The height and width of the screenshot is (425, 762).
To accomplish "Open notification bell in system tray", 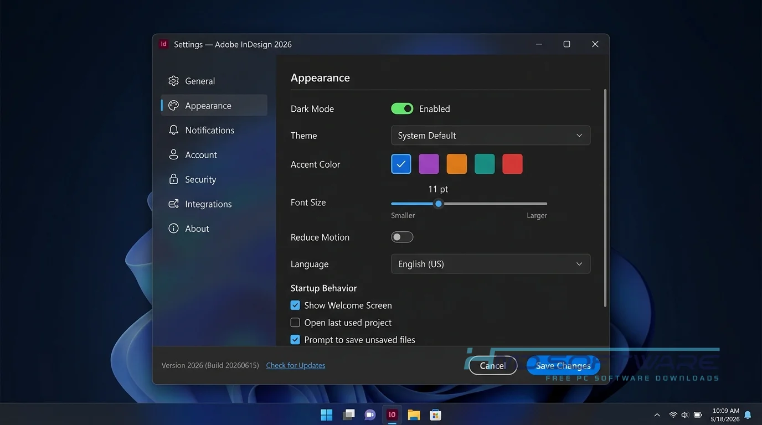I will point(748,415).
